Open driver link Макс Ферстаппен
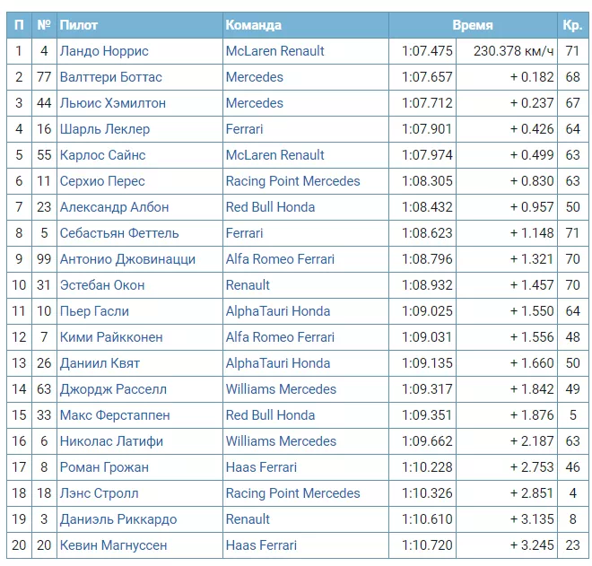This screenshot has width=592, height=566. (x=115, y=415)
